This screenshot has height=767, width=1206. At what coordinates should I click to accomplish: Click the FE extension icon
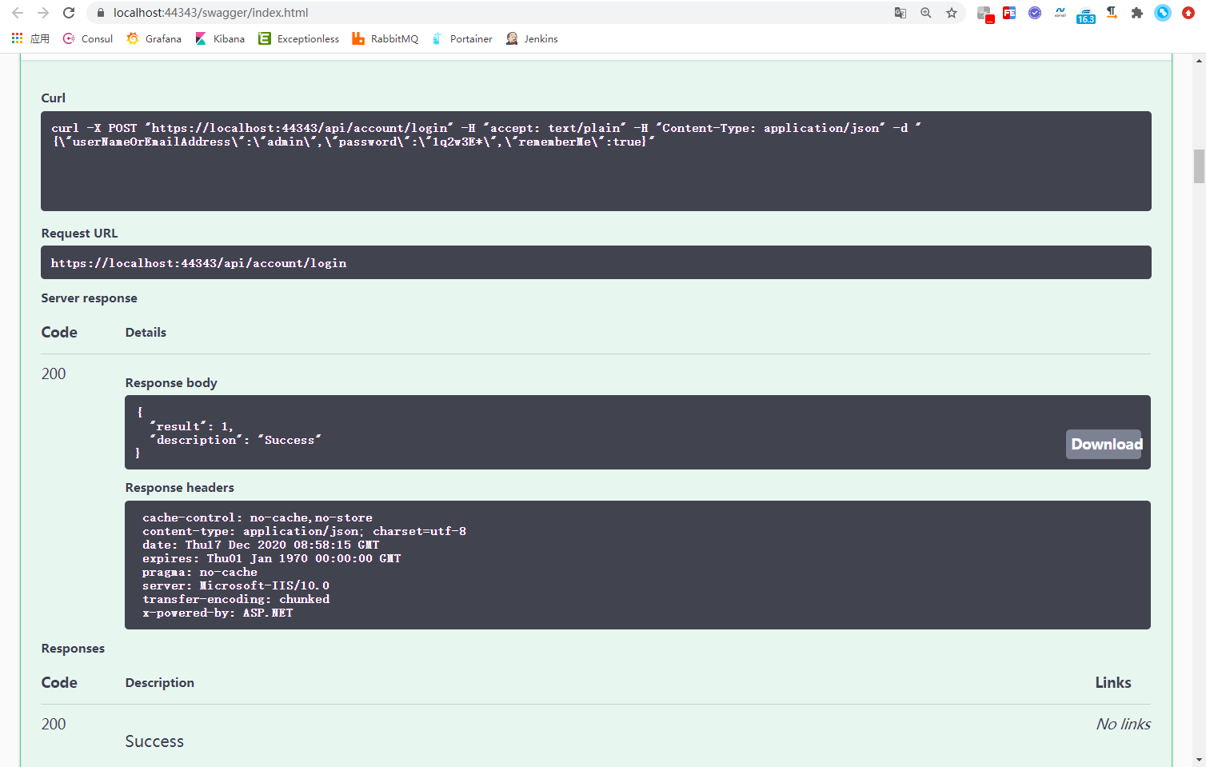(1008, 13)
